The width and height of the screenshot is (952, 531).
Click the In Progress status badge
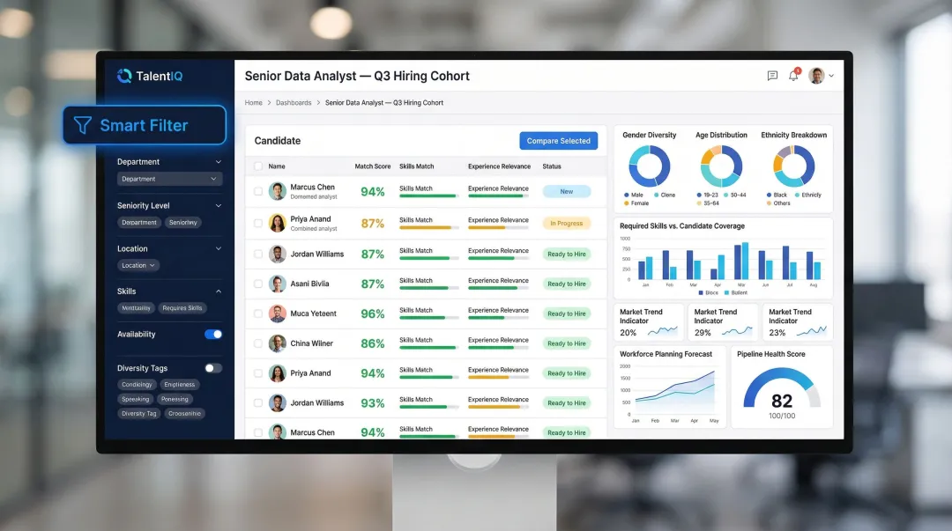pyautogui.click(x=567, y=223)
